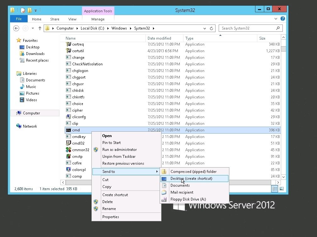
Task: Open the Share ribbon tab
Action: (x=55, y=19)
